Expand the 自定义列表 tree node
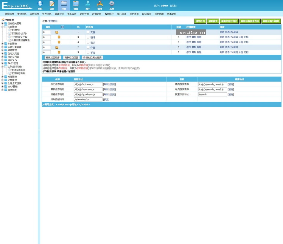This screenshot has height=244, width=283. (x=2, y=57)
